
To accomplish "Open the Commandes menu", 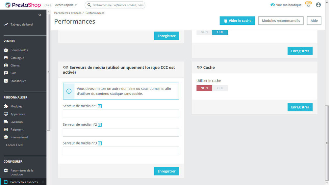I will pos(19,50).
